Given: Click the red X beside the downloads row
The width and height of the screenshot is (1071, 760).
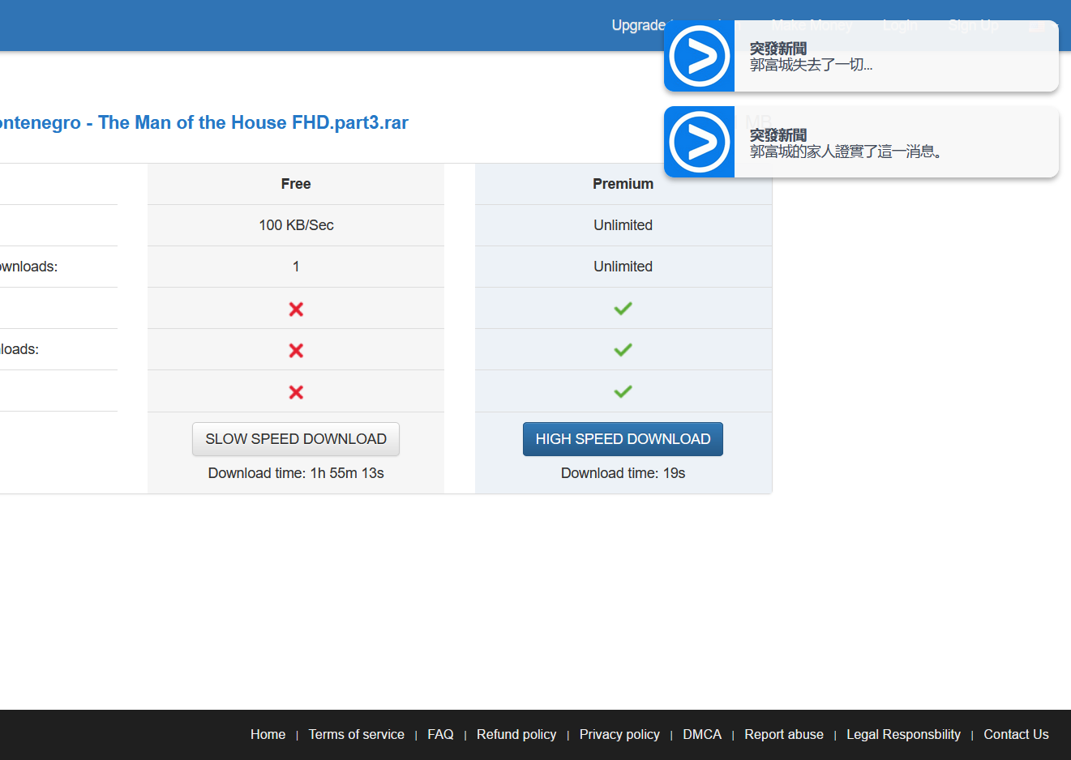Looking at the screenshot, I should [296, 349].
